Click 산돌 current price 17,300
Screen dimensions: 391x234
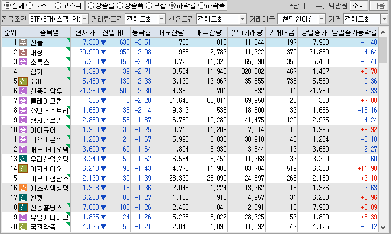click(89, 42)
